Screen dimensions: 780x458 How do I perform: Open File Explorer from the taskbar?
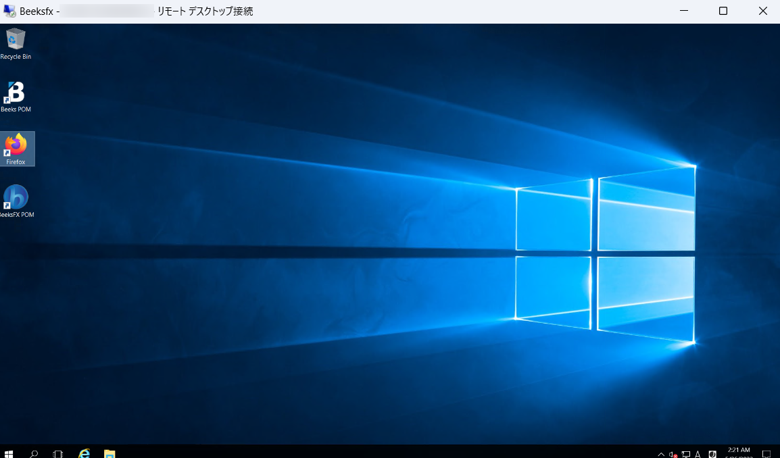[109, 453]
